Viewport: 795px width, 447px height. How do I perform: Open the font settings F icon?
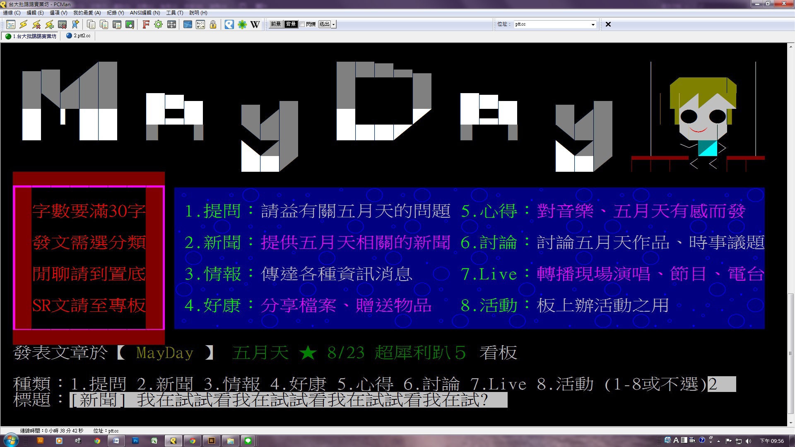click(x=146, y=24)
